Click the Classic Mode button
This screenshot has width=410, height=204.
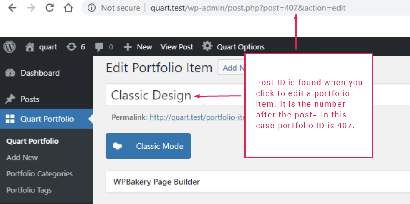tap(148, 146)
